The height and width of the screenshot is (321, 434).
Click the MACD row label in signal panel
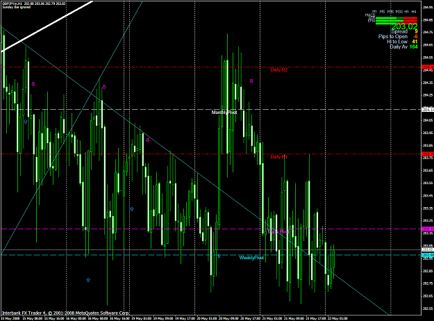(x=370, y=15)
